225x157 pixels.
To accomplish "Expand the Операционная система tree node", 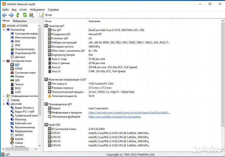I will point(4,96).
